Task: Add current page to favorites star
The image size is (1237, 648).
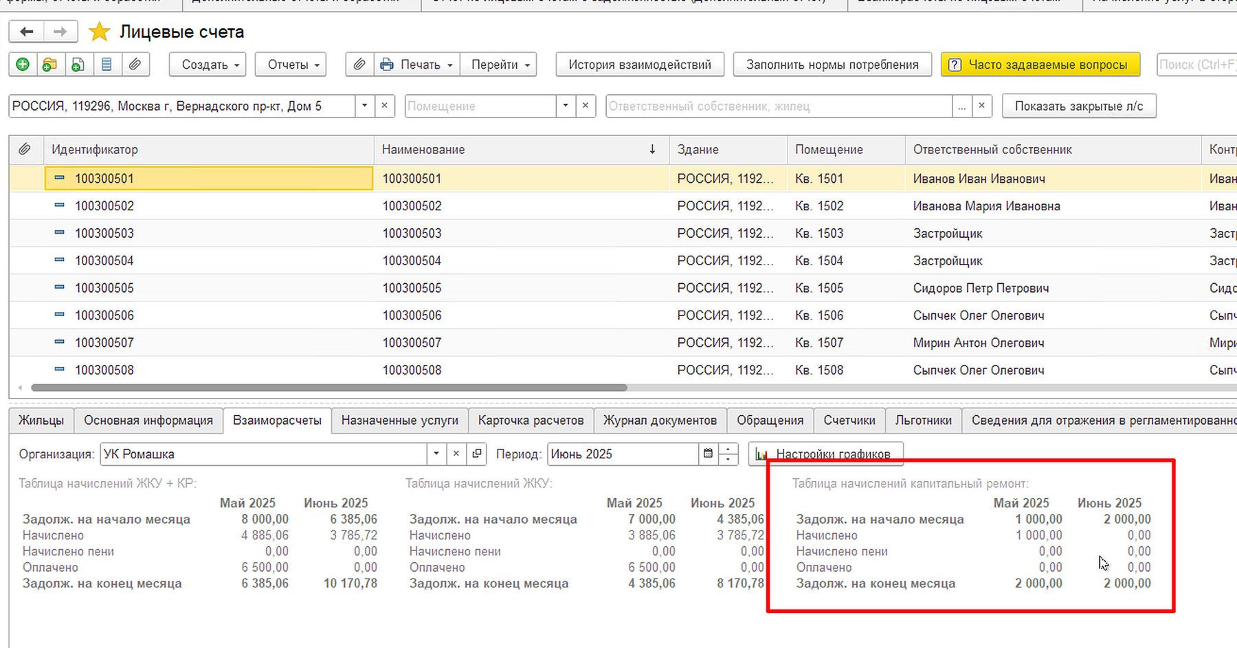Action: pyautogui.click(x=100, y=32)
